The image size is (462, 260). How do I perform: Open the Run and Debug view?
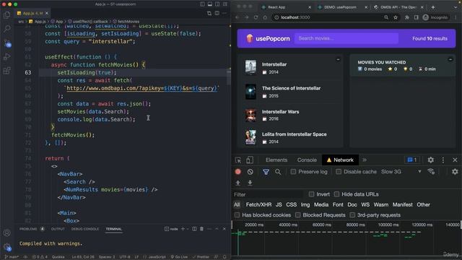click(x=6, y=56)
